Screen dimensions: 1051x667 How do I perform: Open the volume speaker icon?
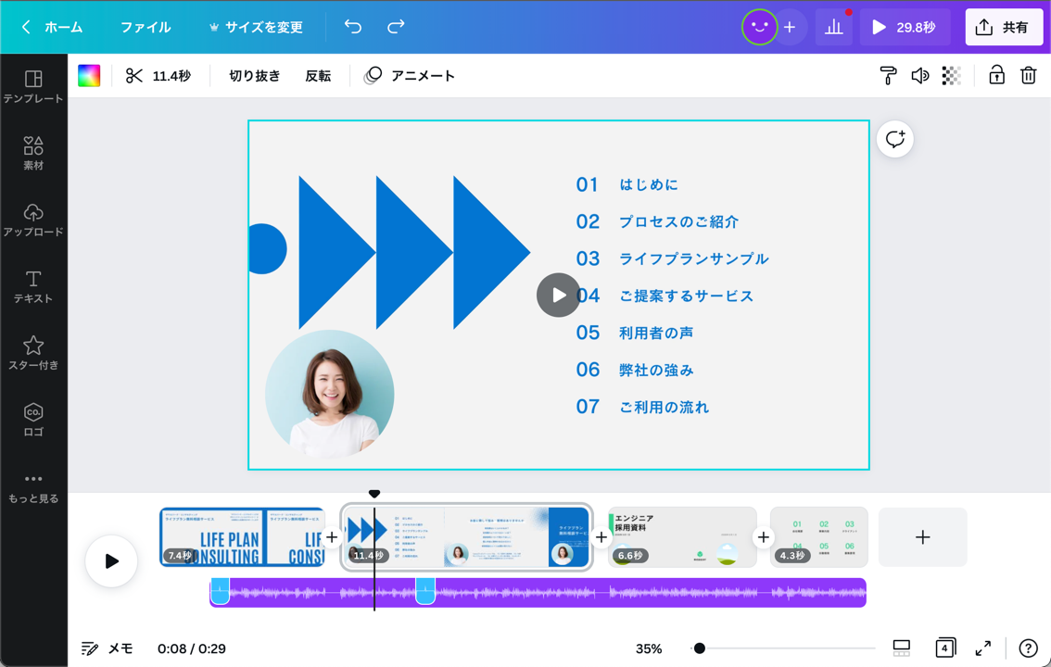pos(919,76)
